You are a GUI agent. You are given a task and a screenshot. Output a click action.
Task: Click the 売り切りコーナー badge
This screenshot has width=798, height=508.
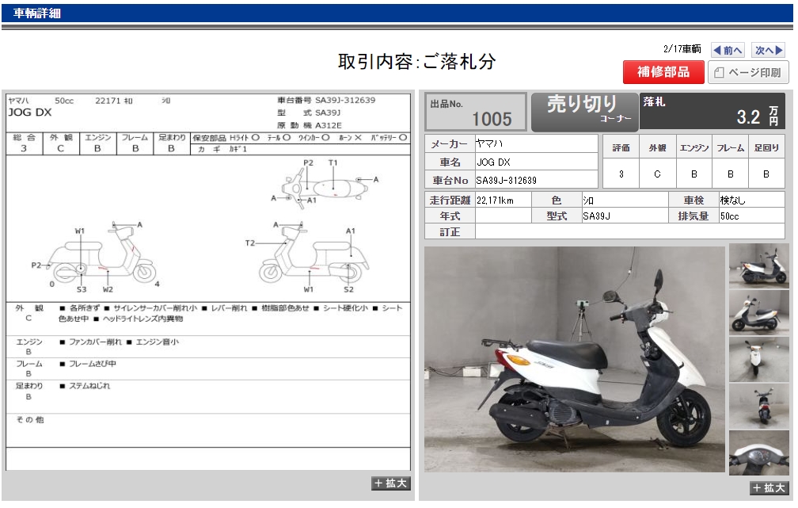tap(584, 111)
